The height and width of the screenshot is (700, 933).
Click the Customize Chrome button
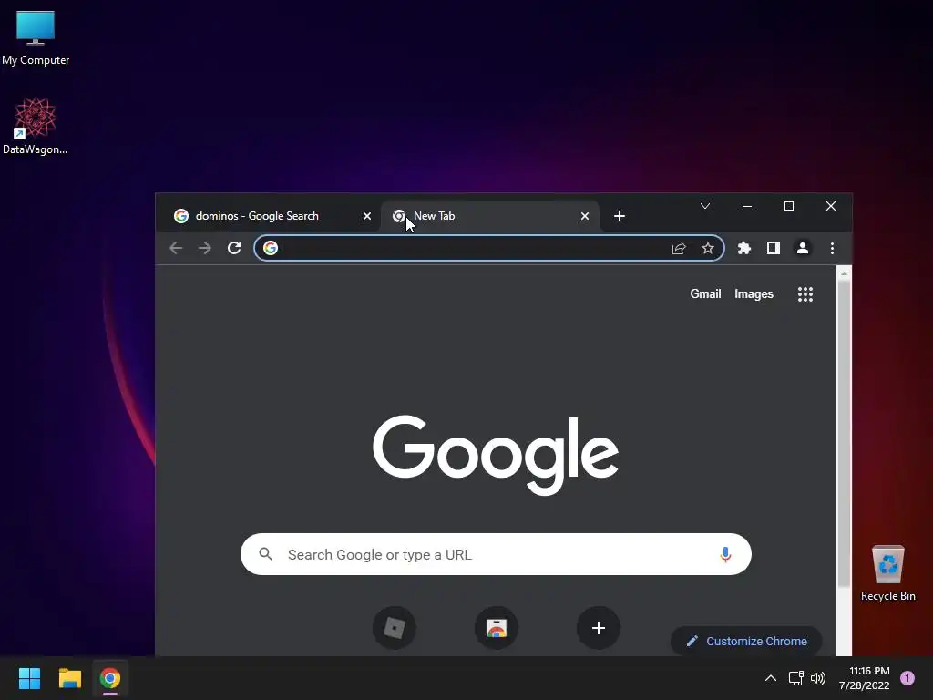(x=747, y=641)
